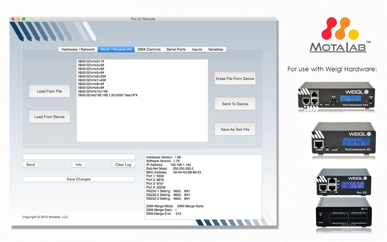Open the Serial Ports tab
The height and width of the screenshot is (242, 387).
pos(176,49)
